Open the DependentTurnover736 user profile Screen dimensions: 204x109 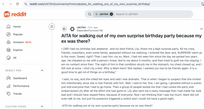tap(90, 31)
